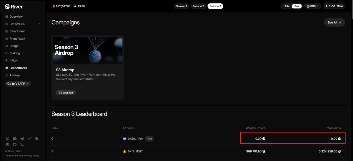Click the Weekly Points column header
Screen dimensions: 353x161
(x=255, y=128)
